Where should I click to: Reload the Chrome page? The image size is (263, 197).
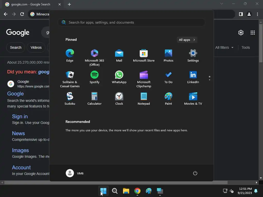[x=22, y=14]
